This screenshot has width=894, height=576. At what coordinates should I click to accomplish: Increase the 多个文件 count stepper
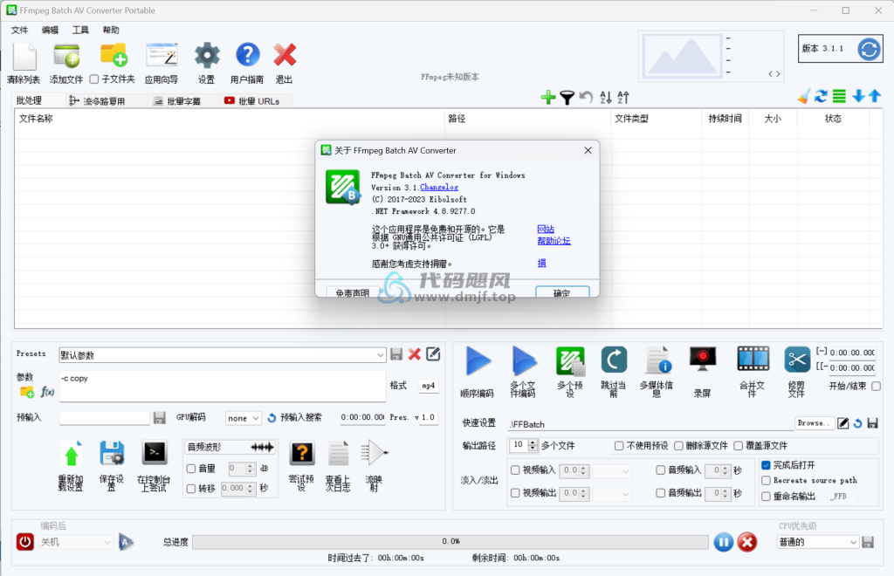(533, 442)
